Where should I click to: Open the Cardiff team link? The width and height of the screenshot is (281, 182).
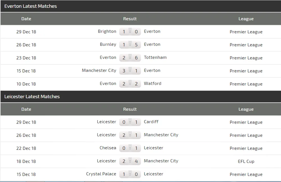[x=151, y=122]
